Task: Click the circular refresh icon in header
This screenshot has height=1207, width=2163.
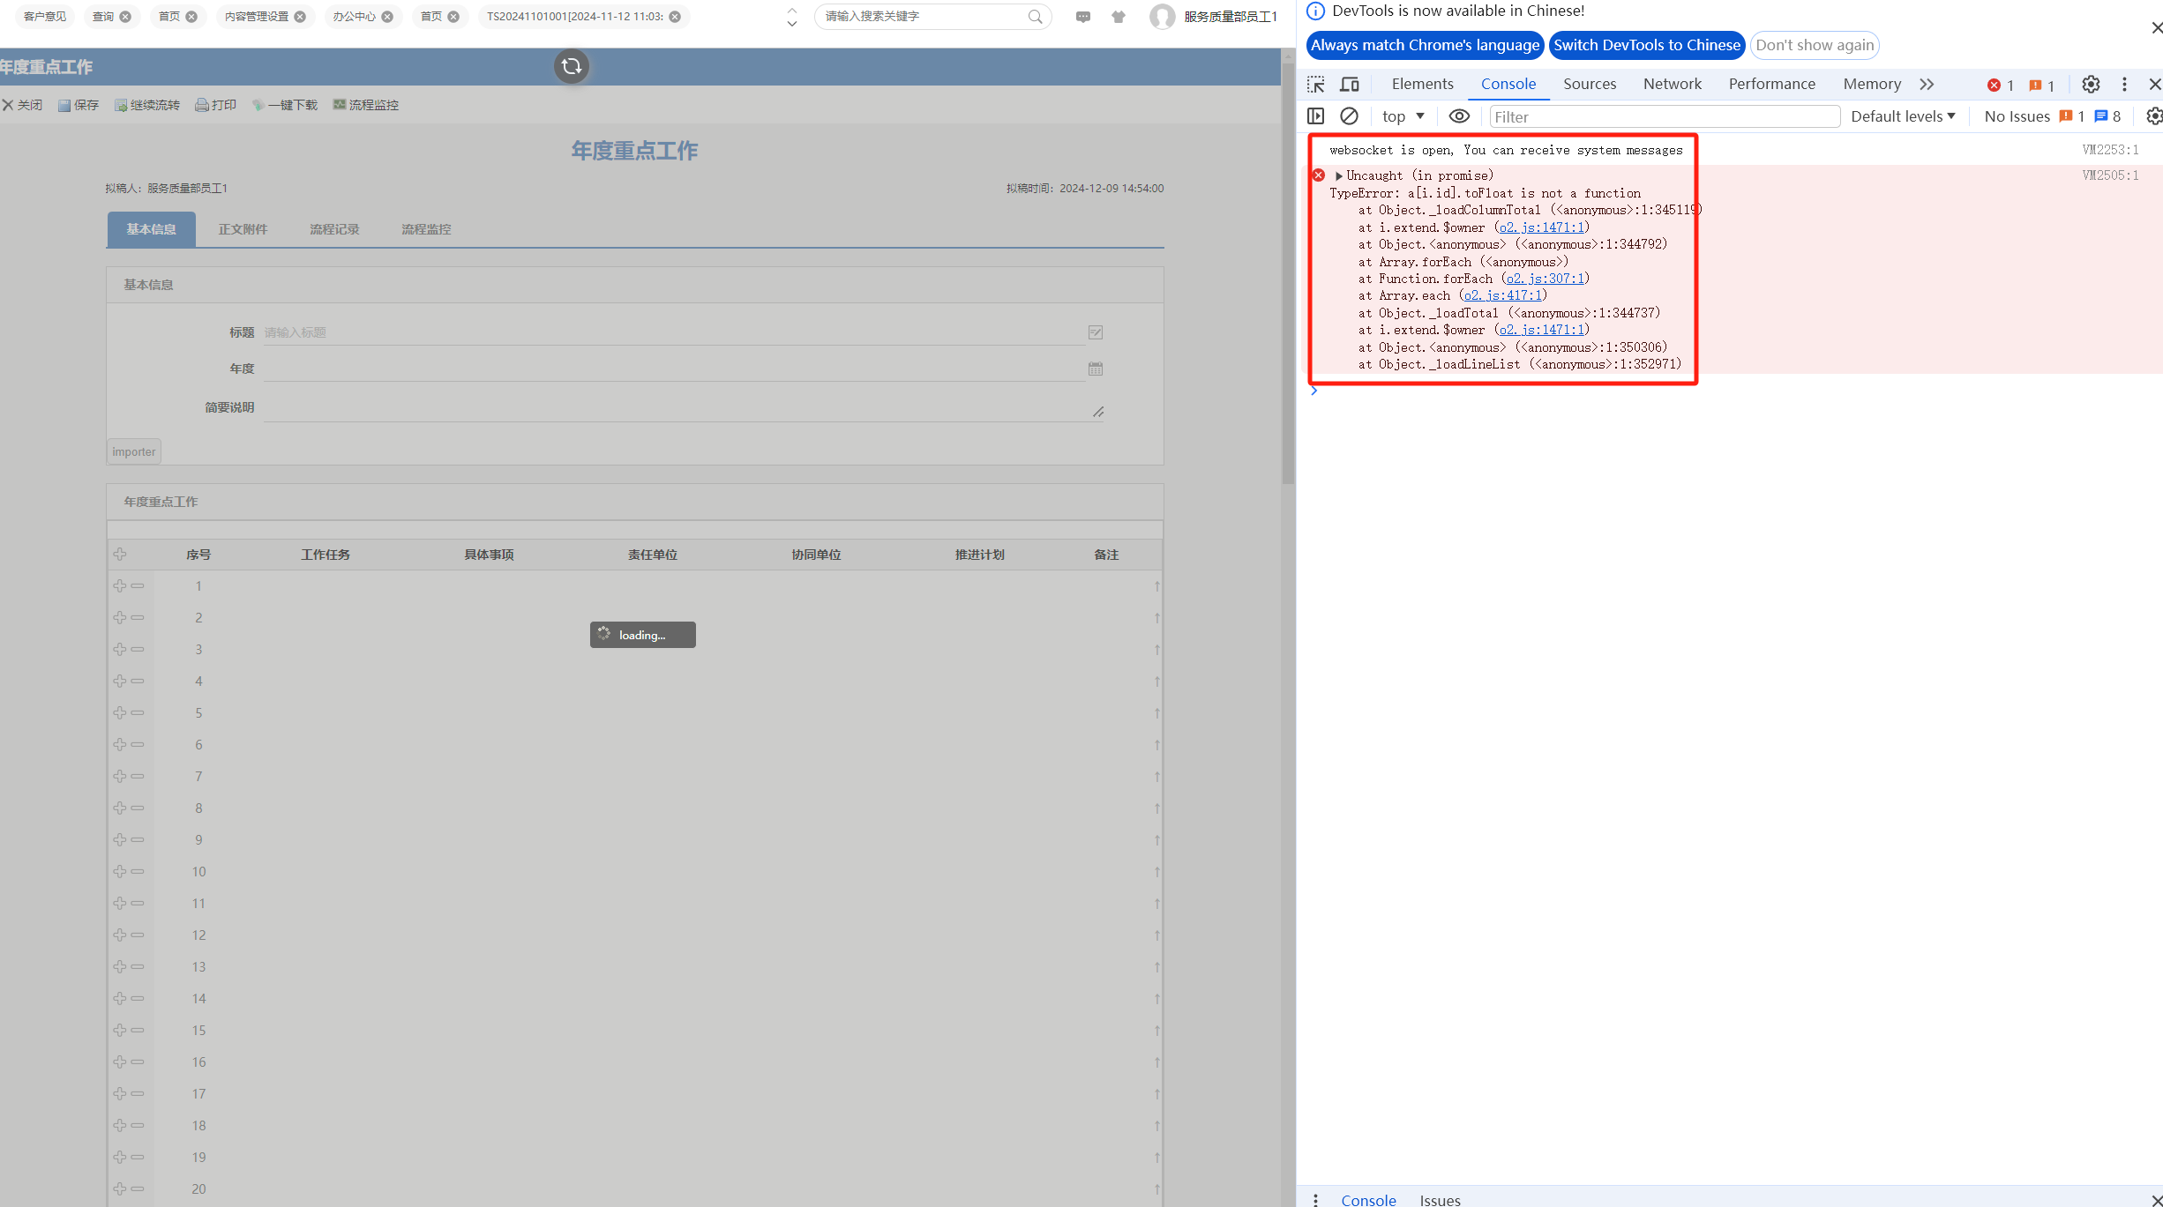Action: 572,66
